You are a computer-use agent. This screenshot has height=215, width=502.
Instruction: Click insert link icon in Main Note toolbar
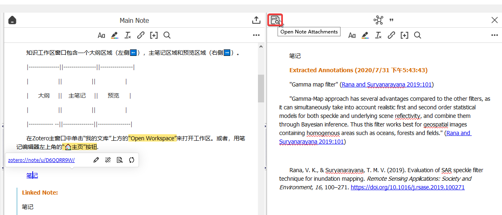tap(141, 35)
